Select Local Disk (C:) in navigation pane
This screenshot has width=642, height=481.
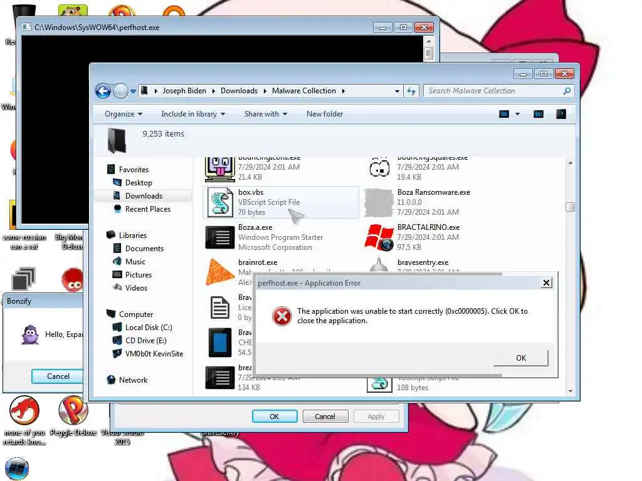click(x=148, y=327)
